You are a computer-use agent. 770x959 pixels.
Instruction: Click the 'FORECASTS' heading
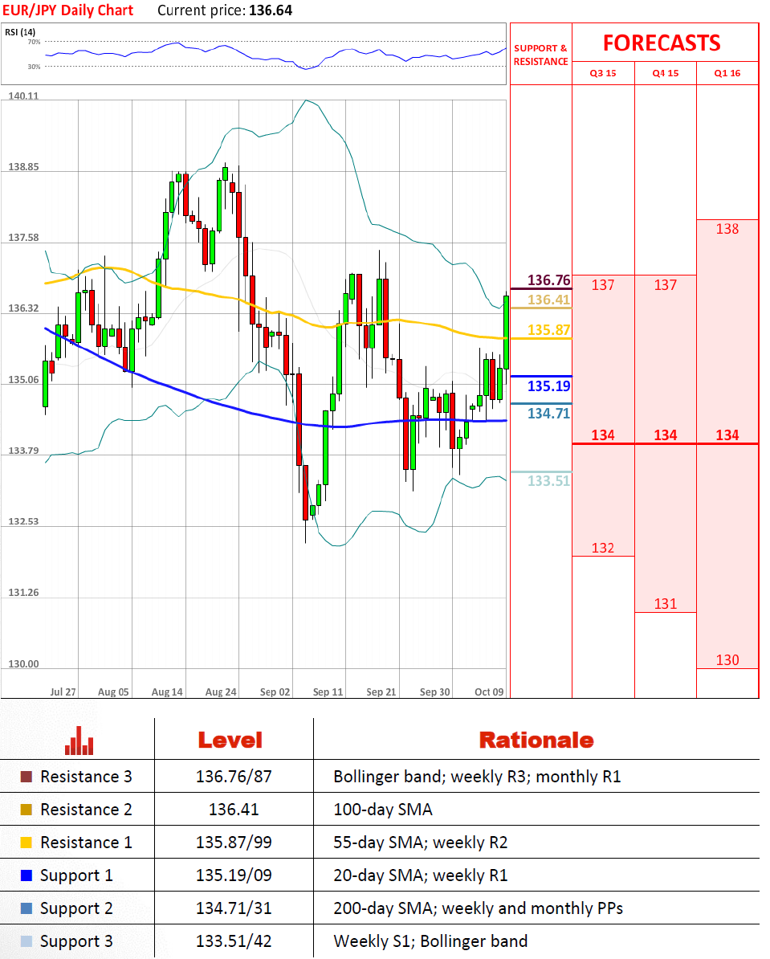click(662, 43)
